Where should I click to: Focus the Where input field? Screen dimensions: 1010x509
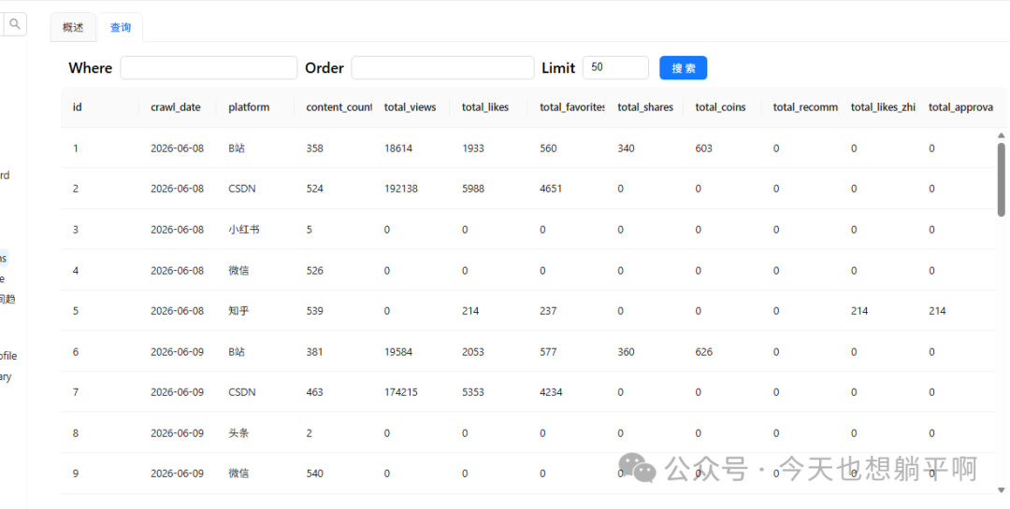coord(209,67)
